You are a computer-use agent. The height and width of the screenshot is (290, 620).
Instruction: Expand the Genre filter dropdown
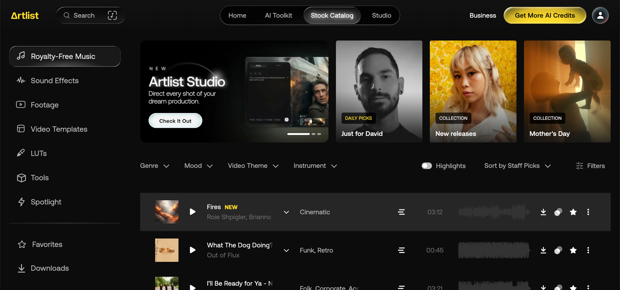[x=155, y=166]
